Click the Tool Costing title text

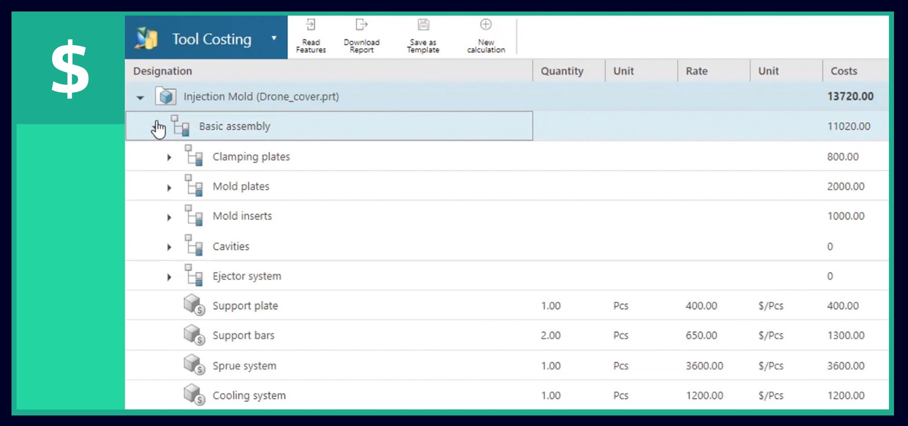coord(212,39)
